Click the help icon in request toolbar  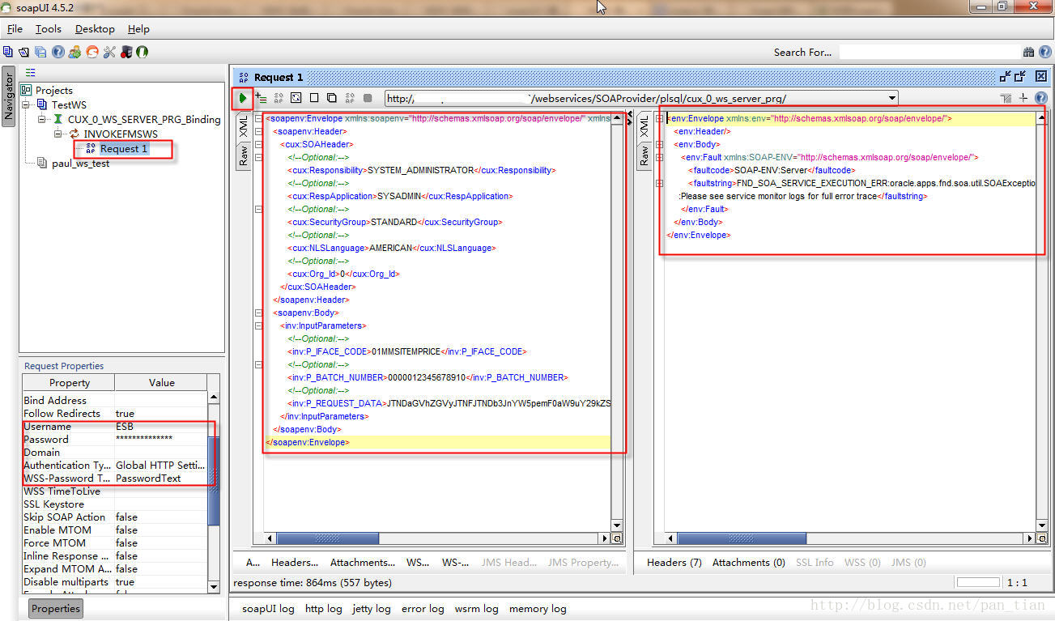click(x=1041, y=98)
